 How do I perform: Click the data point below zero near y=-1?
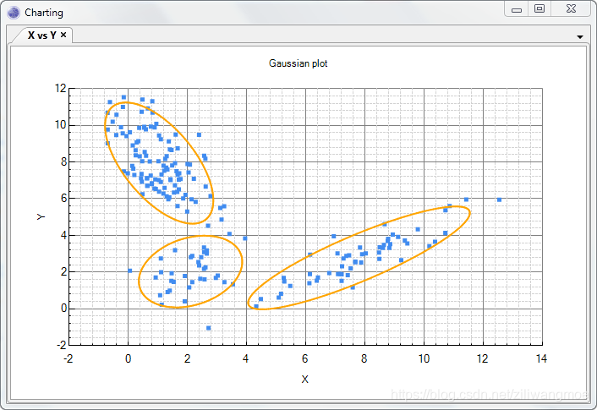tap(208, 328)
